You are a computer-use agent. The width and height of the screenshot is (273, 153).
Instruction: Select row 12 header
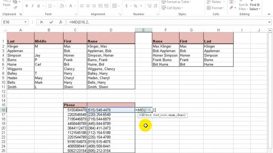(x=3, y=91)
